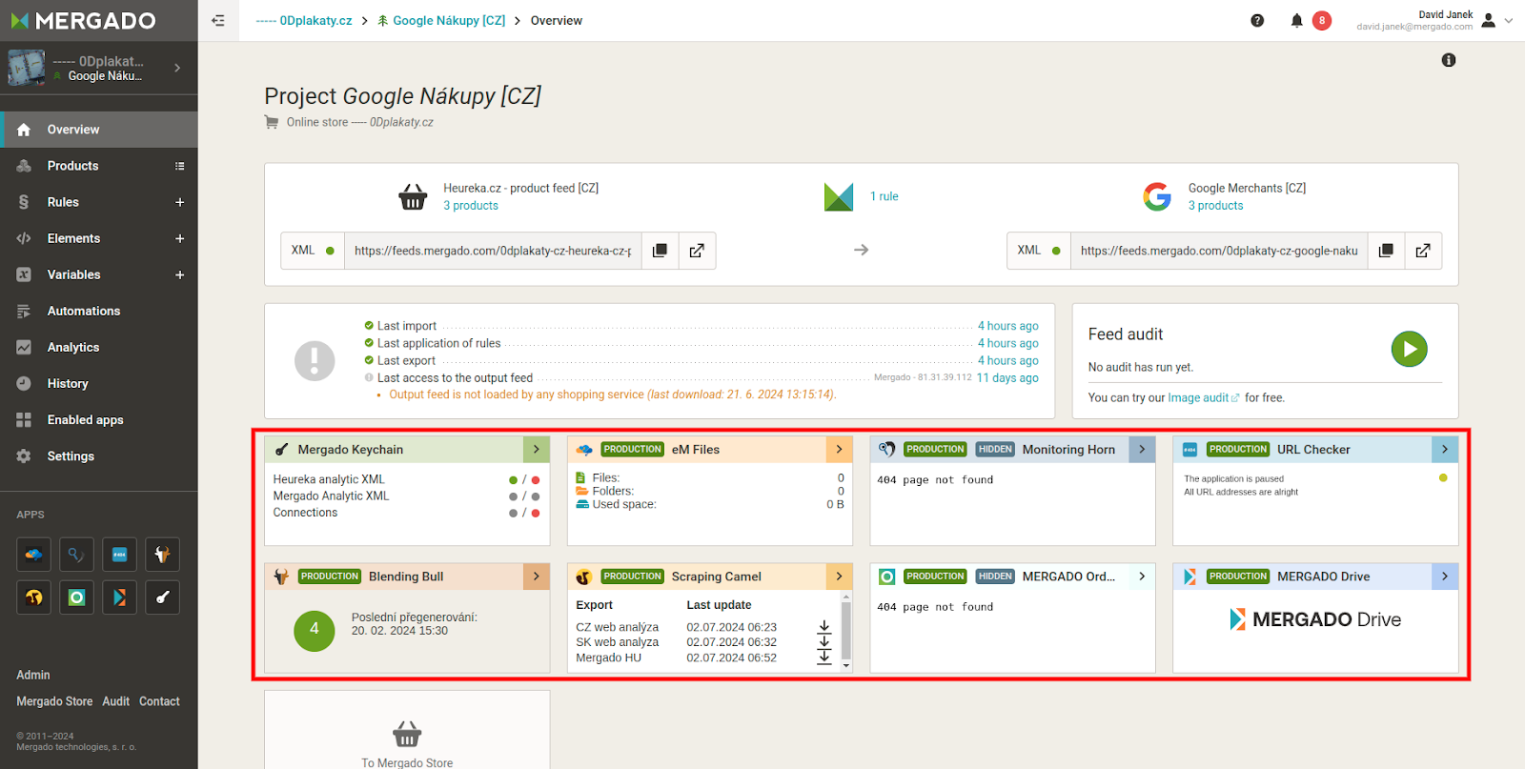Open the Monitoring Horn app icon in sidebar
Viewport: 1525px width, 769px height.
click(76, 555)
